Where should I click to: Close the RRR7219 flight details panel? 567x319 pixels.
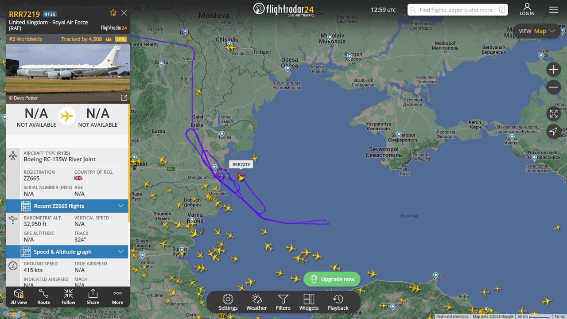[124, 13]
